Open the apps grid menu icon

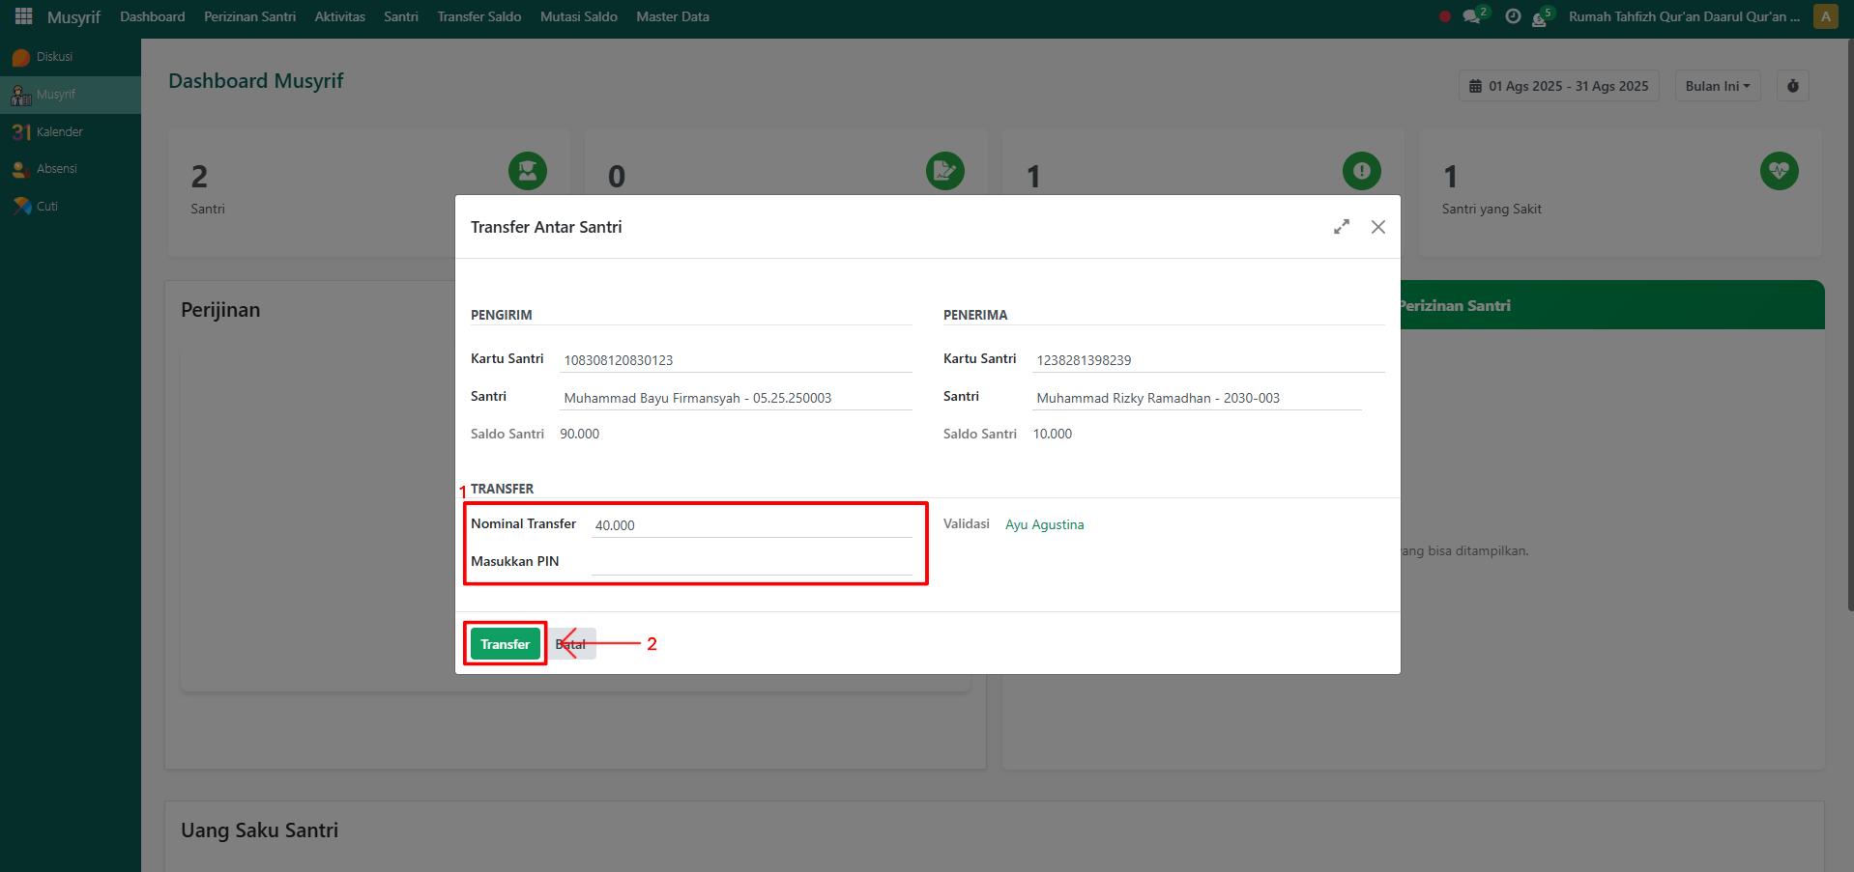pyautogui.click(x=23, y=16)
